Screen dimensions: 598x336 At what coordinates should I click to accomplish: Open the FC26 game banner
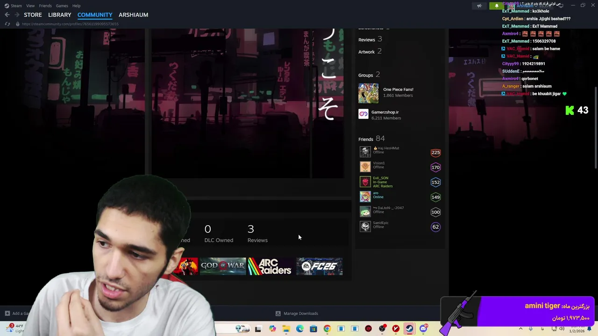[320, 266]
